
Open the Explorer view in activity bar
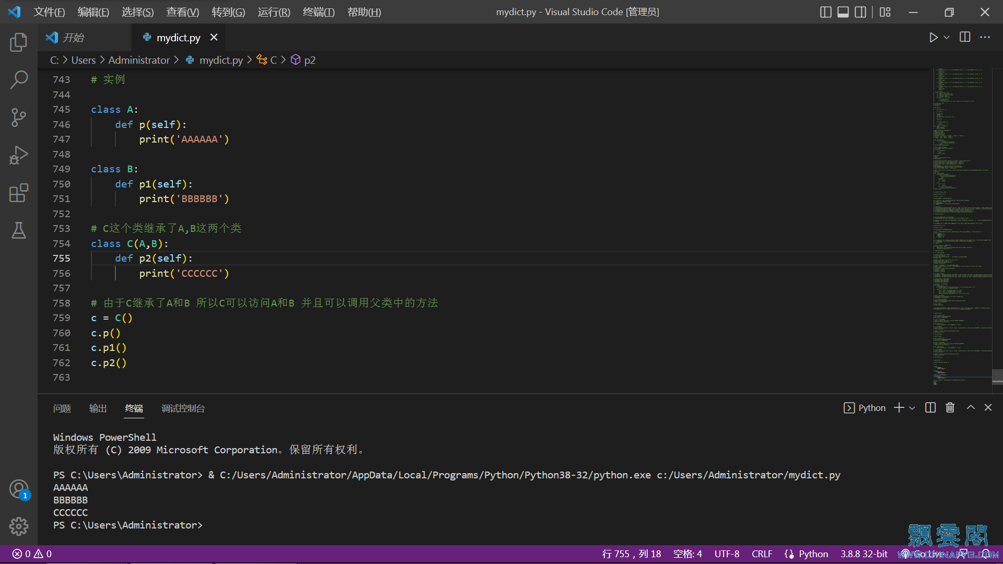19,42
